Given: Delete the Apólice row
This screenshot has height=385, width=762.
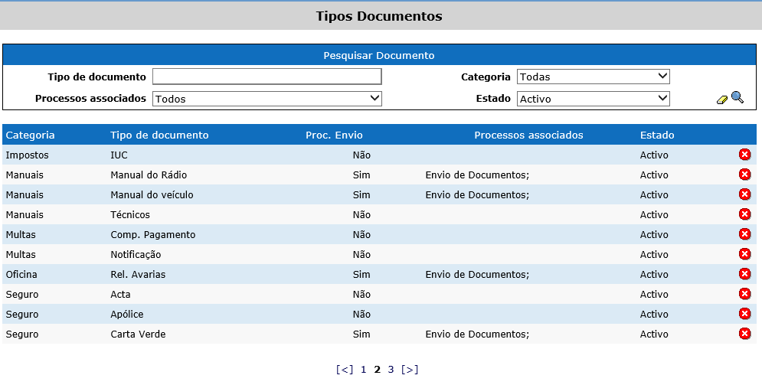Looking at the screenshot, I should pyautogui.click(x=744, y=314).
